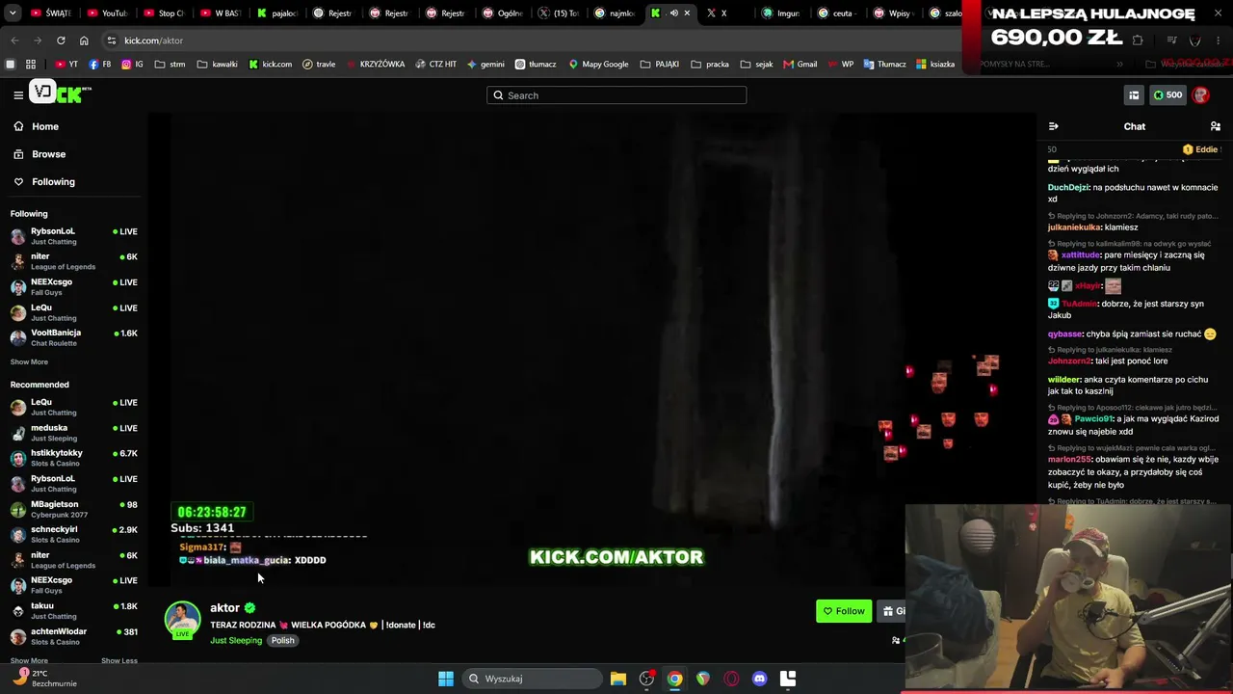Viewport: 1233px width, 694px height.
Task: Open the Eddie top gifter badge
Action: 1199,149
